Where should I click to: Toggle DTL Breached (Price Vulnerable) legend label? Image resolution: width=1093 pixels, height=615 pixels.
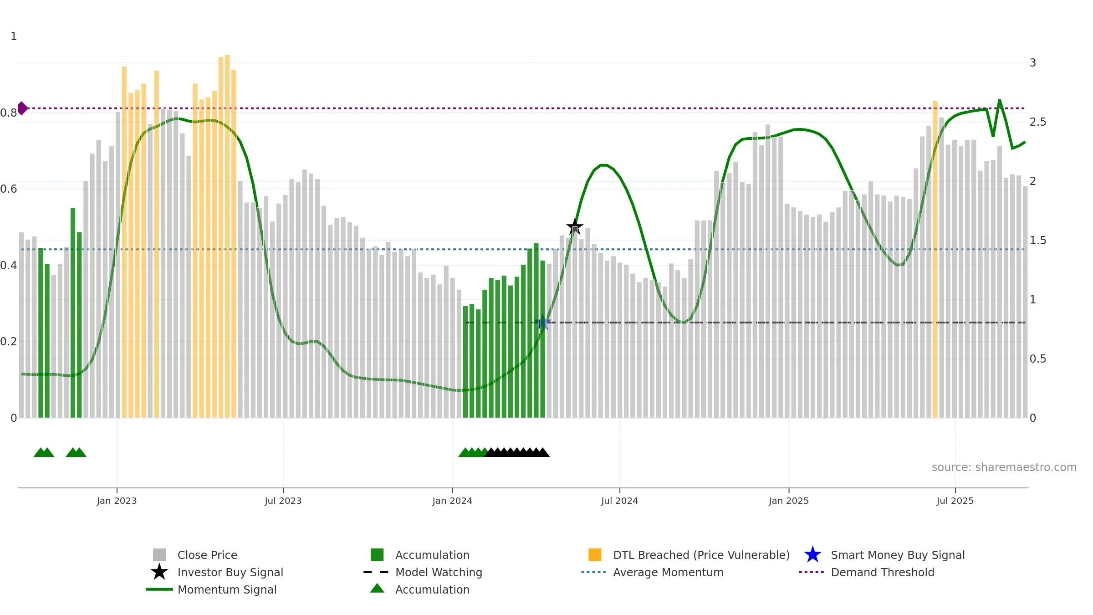701,555
